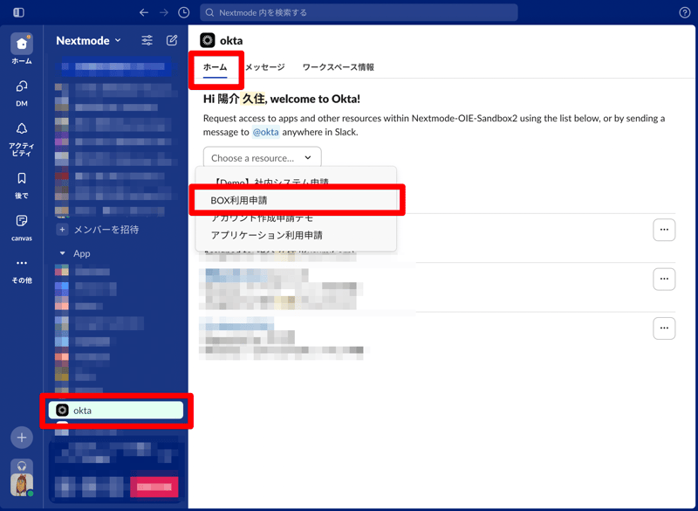
Task: Switch to the メッセージ tab
Action: (x=265, y=67)
